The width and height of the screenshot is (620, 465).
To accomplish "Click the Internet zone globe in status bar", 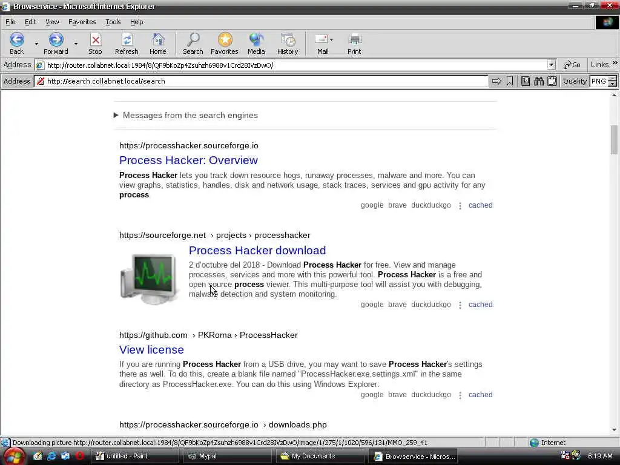I will (x=534, y=443).
